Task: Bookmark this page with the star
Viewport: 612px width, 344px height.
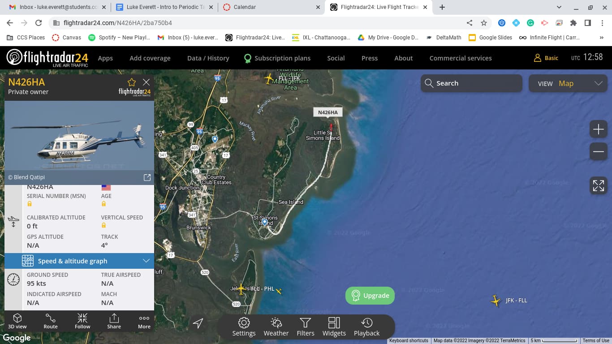Action: [484, 23]
